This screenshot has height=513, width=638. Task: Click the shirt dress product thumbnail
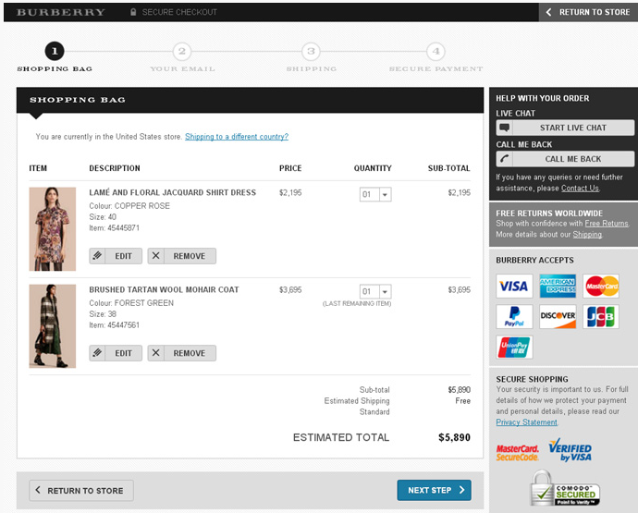[x=53, y=229]
